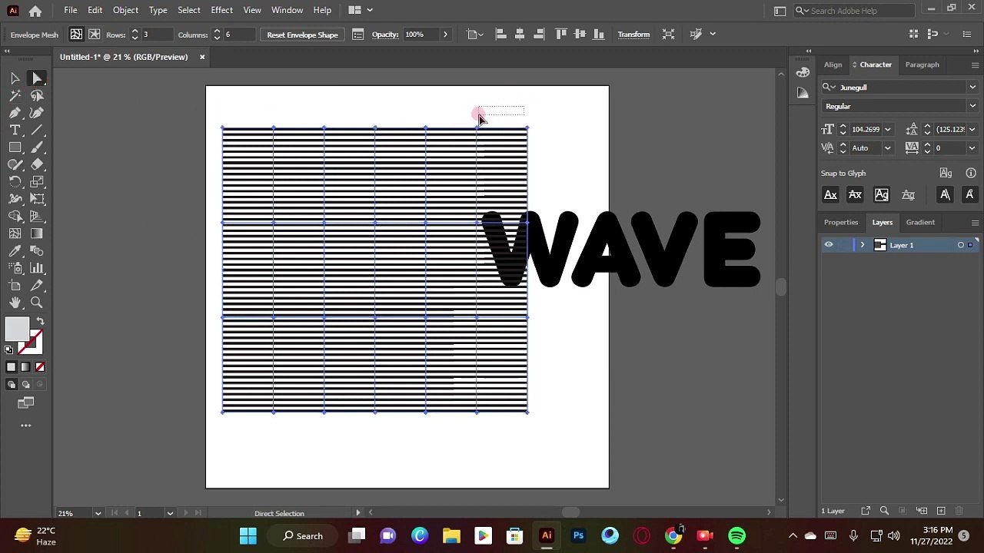Open the font family dropdown
This screenshot has height=553, width=984.
pyautogui.click(x=972, y=88)
